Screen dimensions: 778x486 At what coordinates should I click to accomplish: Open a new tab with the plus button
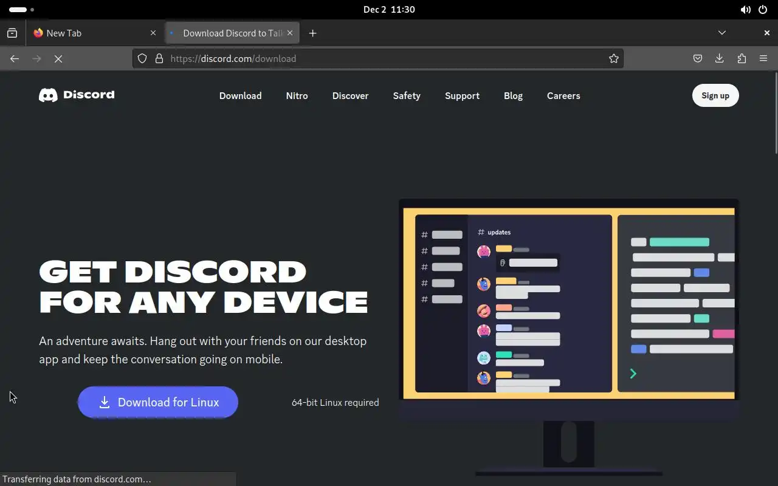point(312,33)
